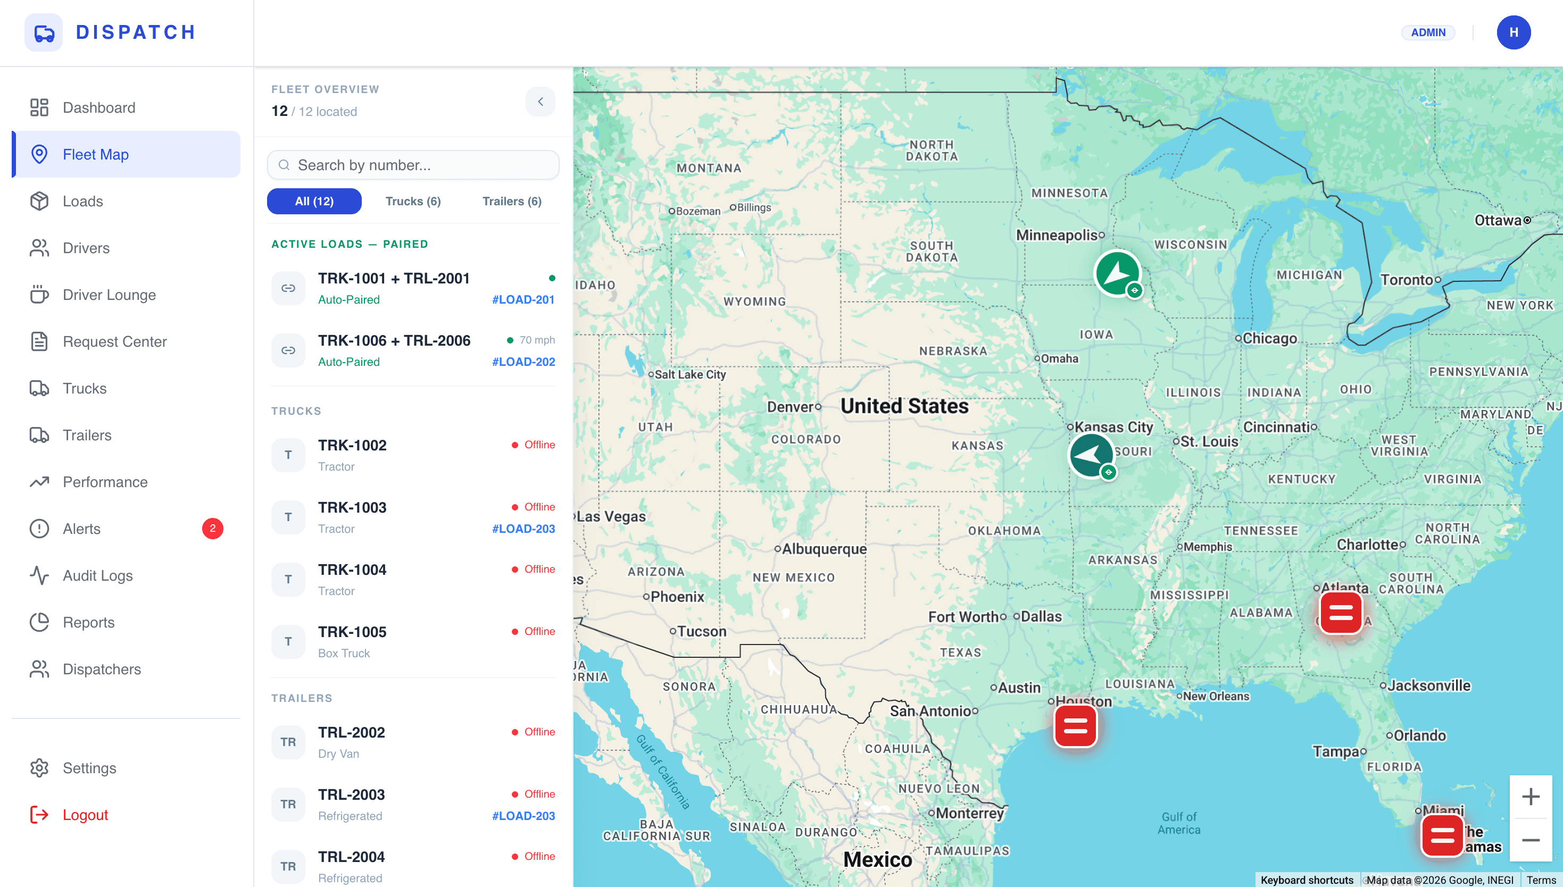
Task: Open the #LOAD-201 link
Action: pos(523,300)
